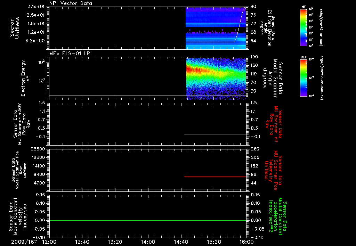Click the 1.2e+01 sector tick value
The image size is (356, 246).
(36, 32)
